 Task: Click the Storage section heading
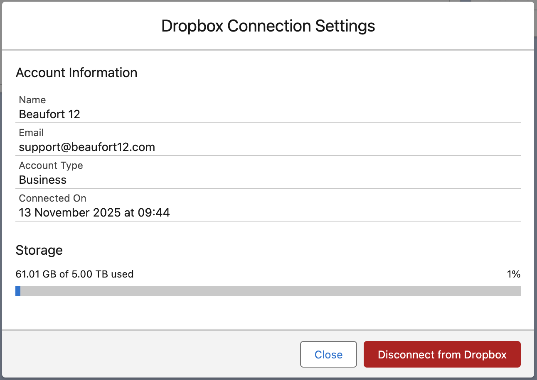pyautogui.click(x=39, y=250)
